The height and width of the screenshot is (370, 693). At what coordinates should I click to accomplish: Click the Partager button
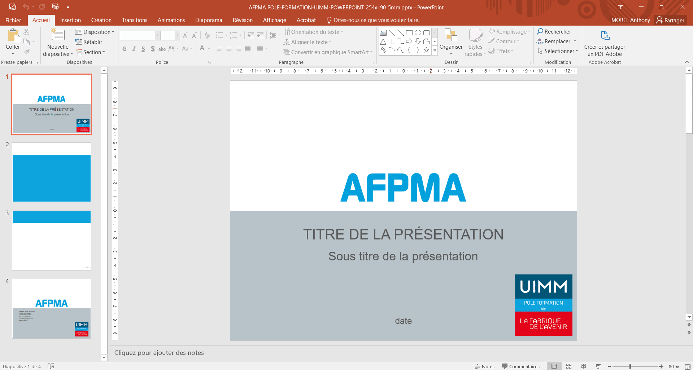tap(670, 20)
